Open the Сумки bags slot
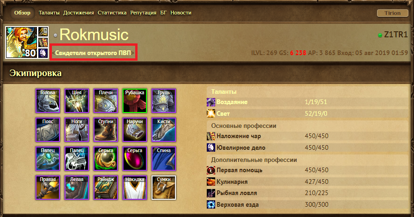 click(164, 188)
